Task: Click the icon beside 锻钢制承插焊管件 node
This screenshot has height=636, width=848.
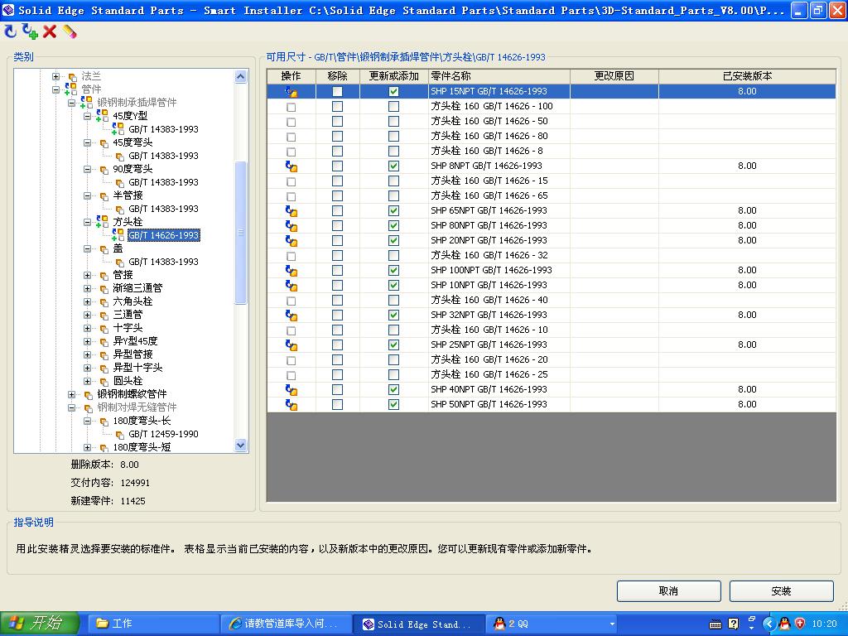Action: point(86,102)
